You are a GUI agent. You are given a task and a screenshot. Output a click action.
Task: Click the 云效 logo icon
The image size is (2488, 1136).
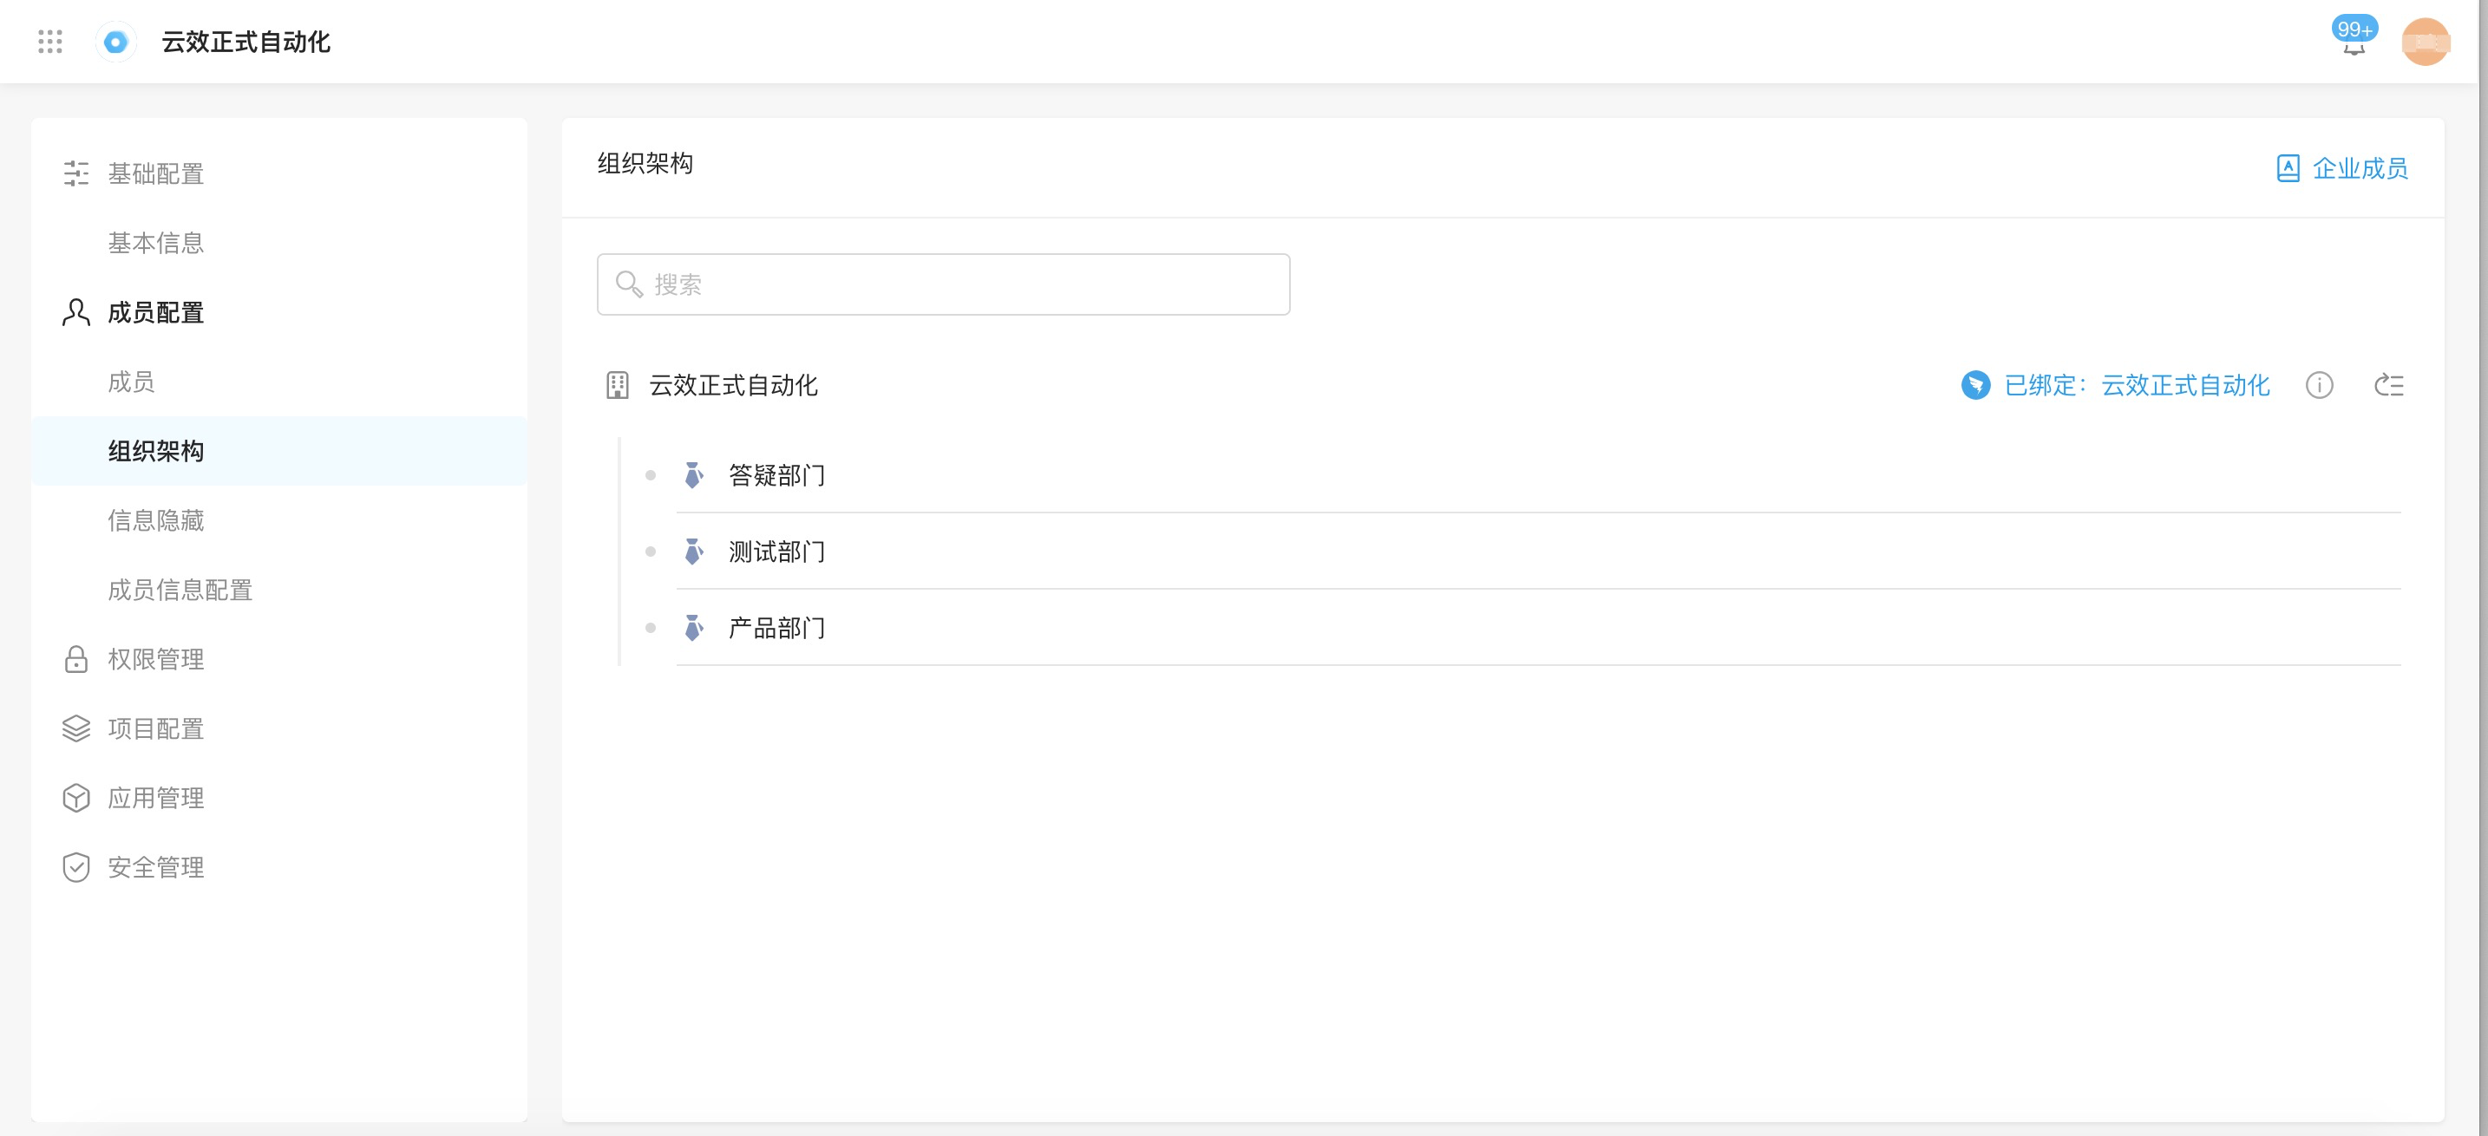[x=116, y=42]
